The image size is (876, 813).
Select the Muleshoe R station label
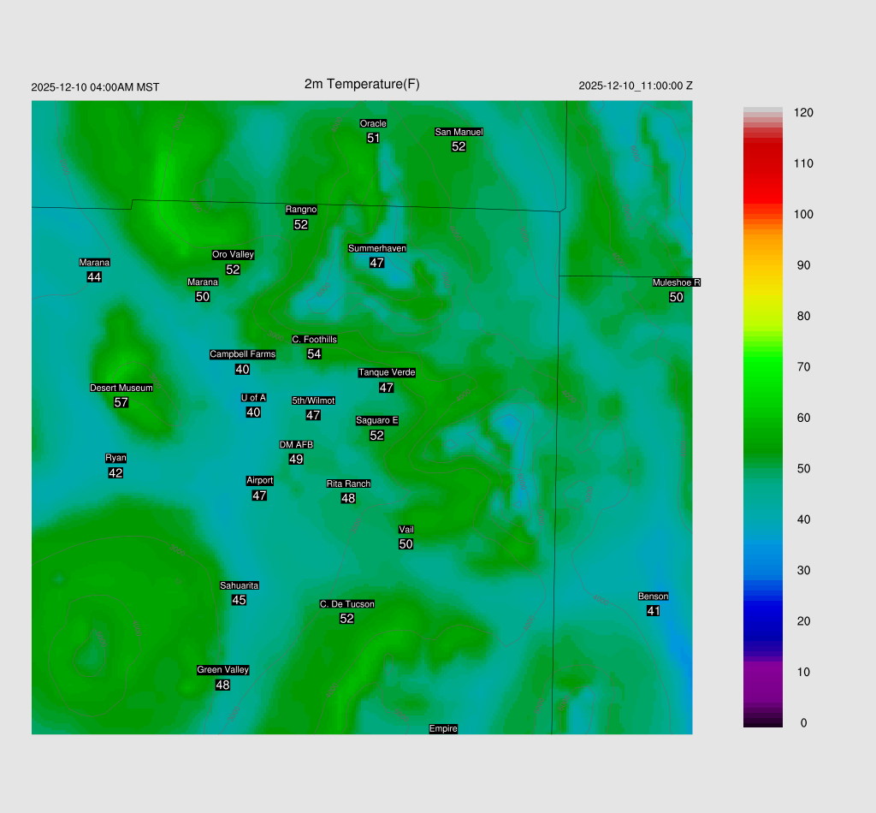pyautogui.click(x=677, y=283)
